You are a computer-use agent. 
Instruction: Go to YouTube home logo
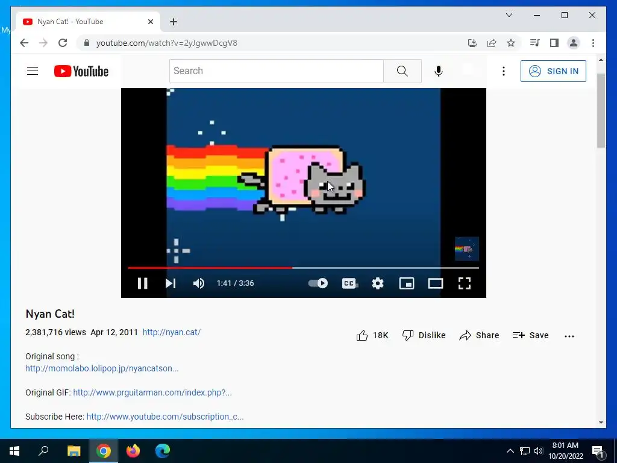point(81,71)
